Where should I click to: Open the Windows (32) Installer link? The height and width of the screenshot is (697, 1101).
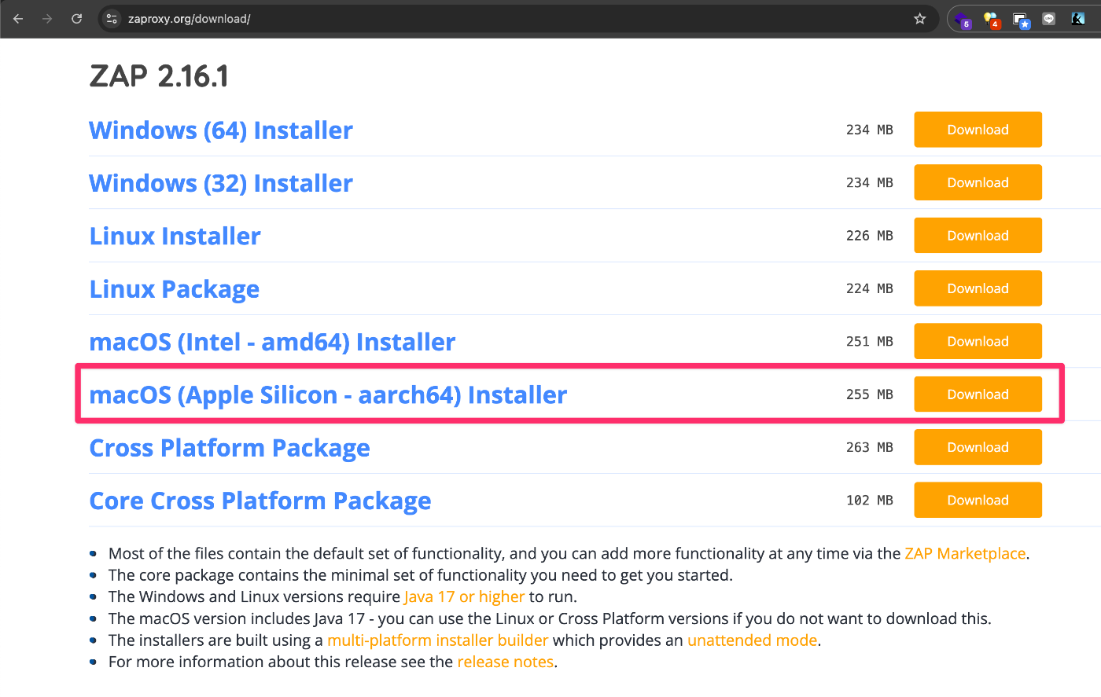(x=221, y=182)
